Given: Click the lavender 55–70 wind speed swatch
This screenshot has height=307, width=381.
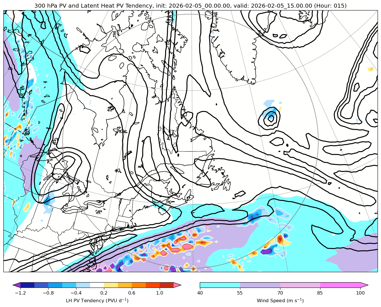Looking at the screenshot, I should click(x=260, y=285).
